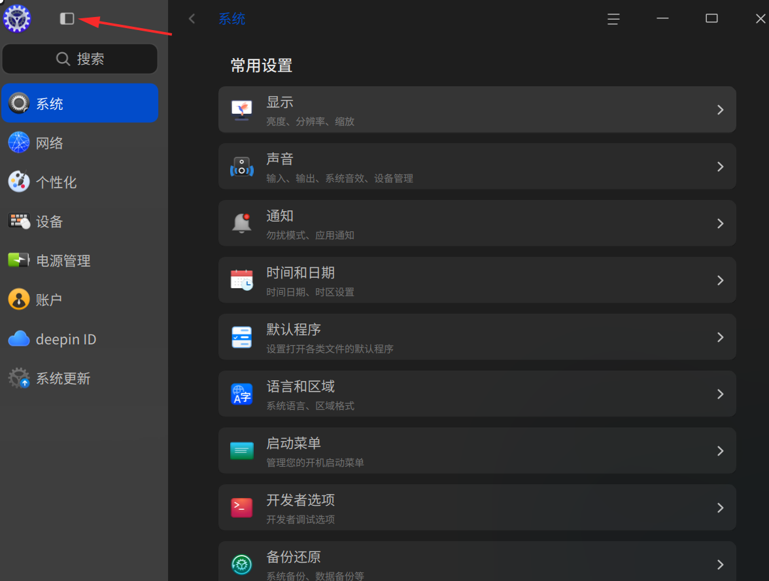Click subtitle 系统语言、区域格式
Image resolution: width=769 pixels, height=581 pixels.
coord(310,406)
